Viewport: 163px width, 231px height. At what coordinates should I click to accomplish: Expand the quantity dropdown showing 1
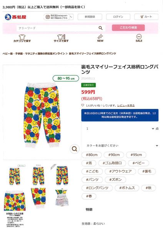(x=120, y=129)
